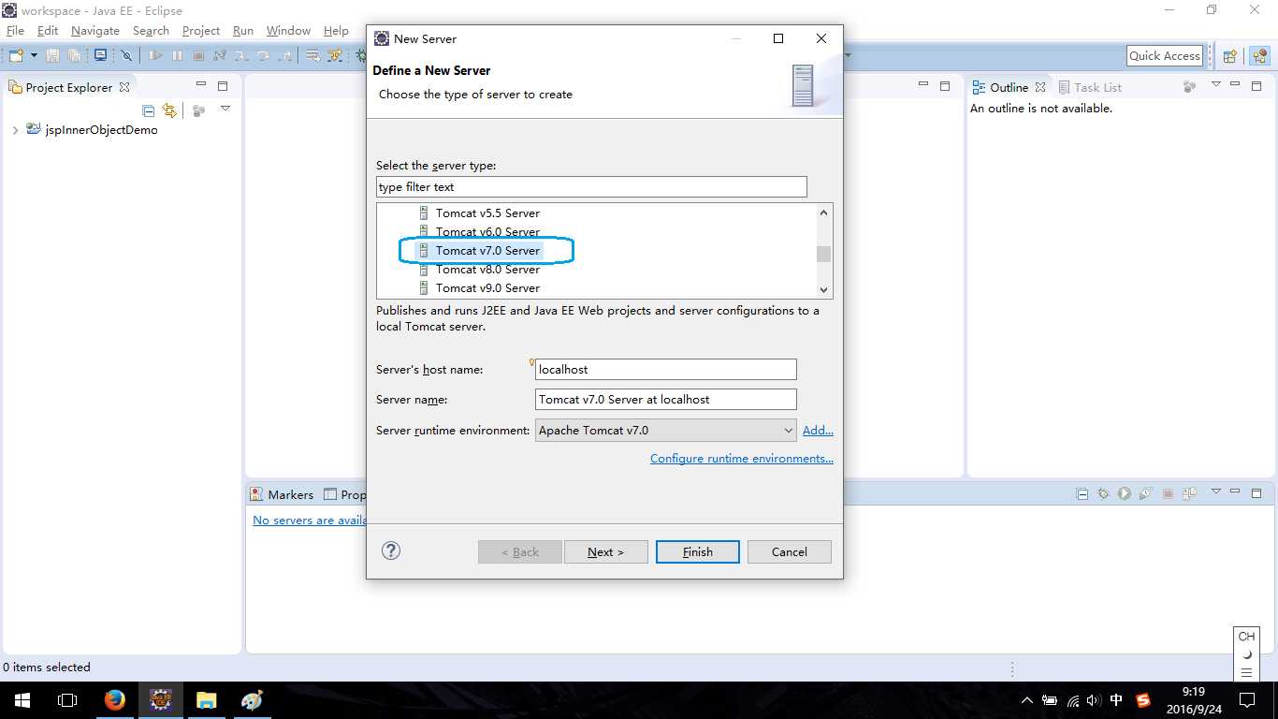The image size is (1278, 719).
Task: Open the Servers View Menu triangle
Action: 1216,491
